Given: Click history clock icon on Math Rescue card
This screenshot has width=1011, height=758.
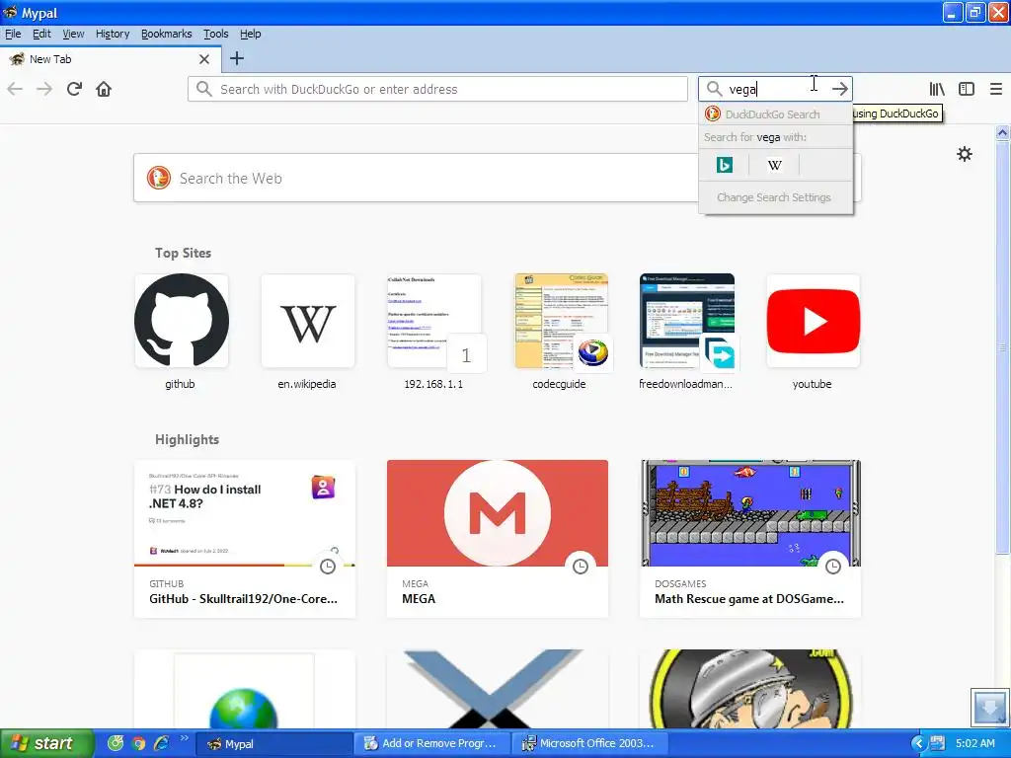Looking at the screenshot, I should tap(833, 566).
